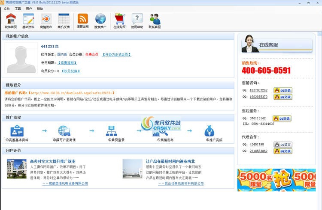
Task: Click the 商情发布 toolbar icon
Action: [46, 21]
